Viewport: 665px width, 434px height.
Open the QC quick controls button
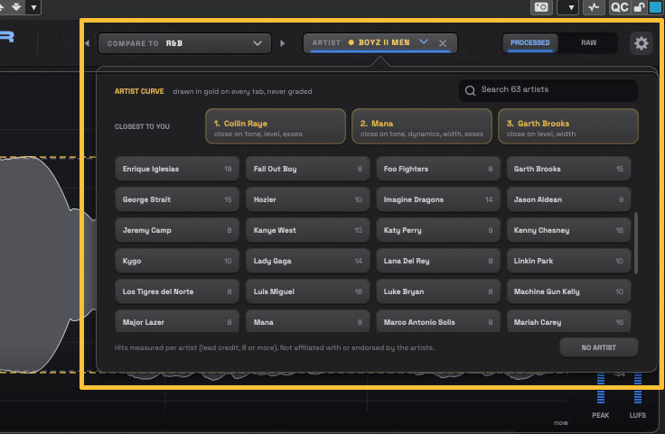pos(619,7)
